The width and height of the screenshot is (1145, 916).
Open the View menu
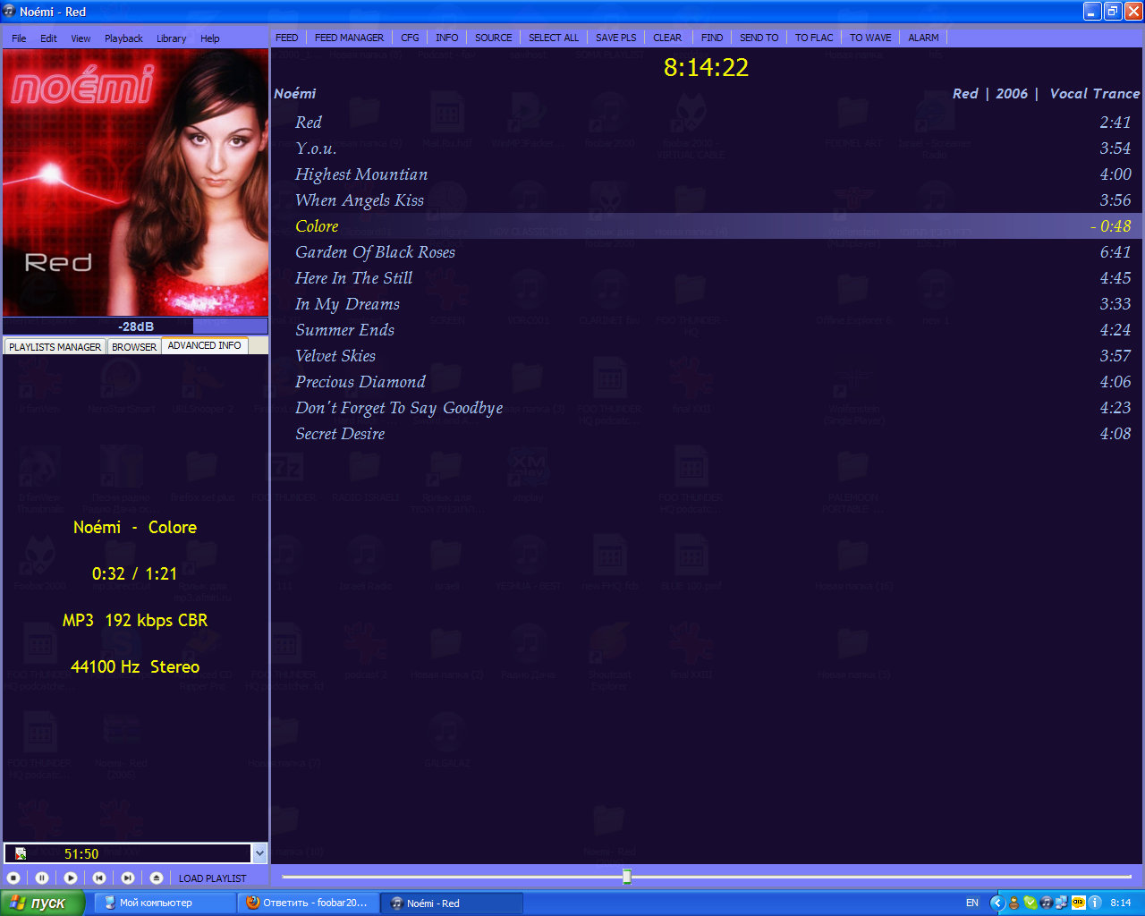coord(81,38)
